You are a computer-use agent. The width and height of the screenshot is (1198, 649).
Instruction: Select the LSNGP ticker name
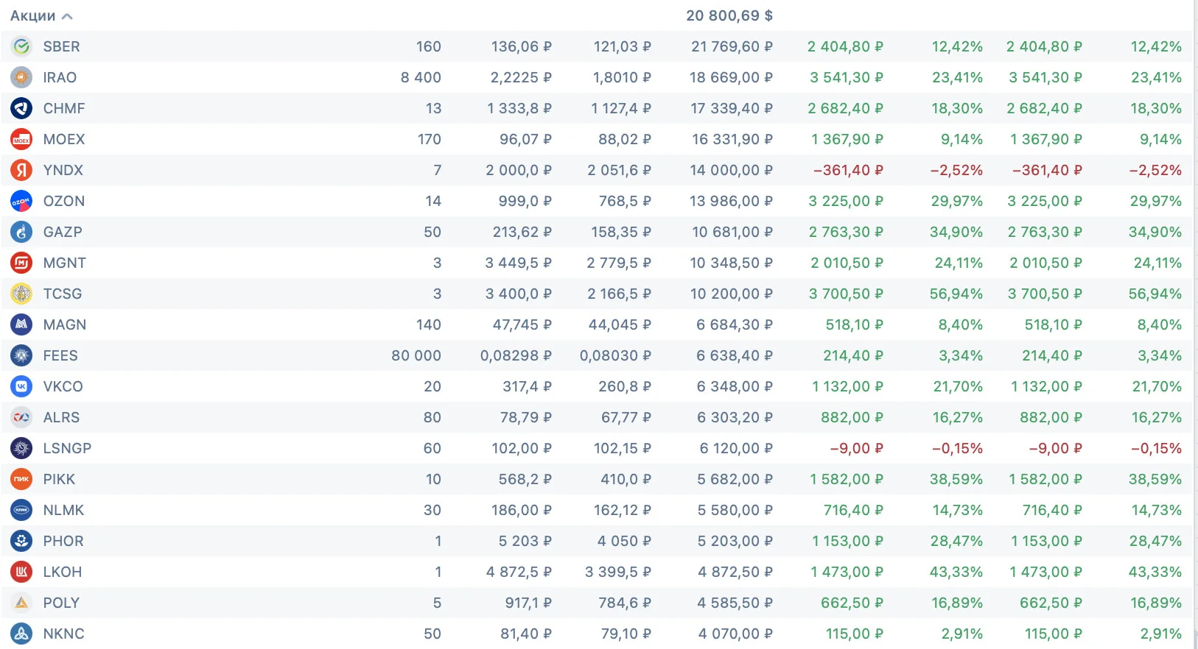67,448
